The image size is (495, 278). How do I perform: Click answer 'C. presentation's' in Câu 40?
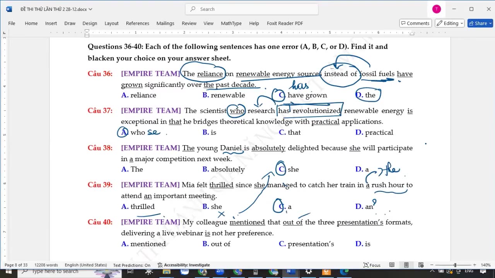click(306, 244)
